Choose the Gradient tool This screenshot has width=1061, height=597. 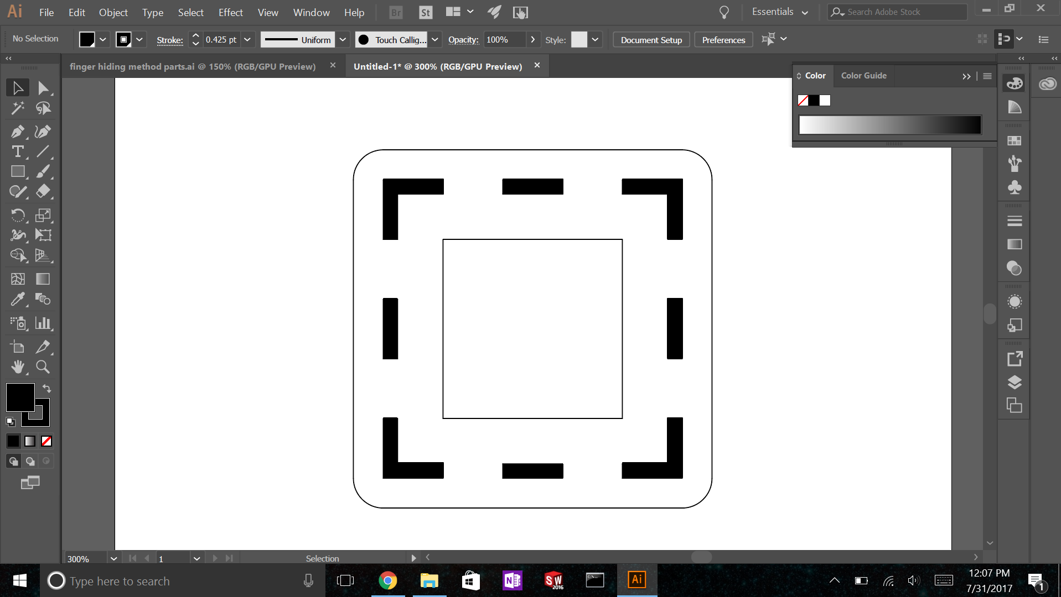pos(43,279)
